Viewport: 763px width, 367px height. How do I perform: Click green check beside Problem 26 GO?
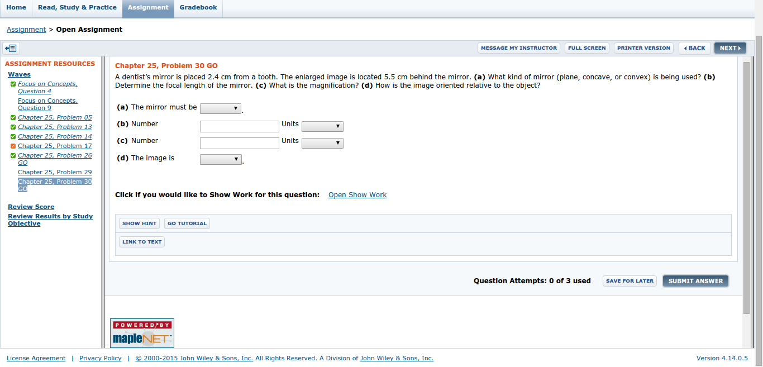[13, 156]
